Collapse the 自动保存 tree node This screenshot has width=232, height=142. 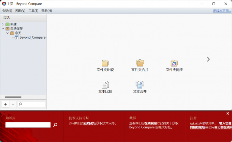3,28
